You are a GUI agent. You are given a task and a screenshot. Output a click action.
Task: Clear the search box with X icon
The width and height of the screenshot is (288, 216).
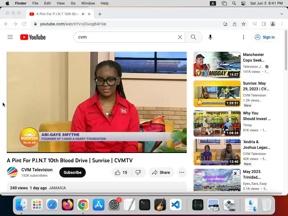180,37
